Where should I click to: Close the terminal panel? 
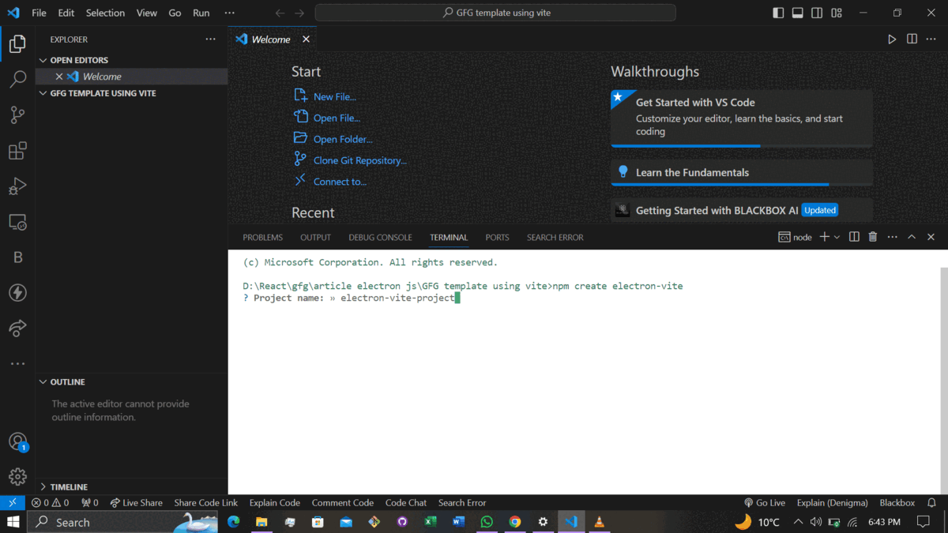(931, 237)
